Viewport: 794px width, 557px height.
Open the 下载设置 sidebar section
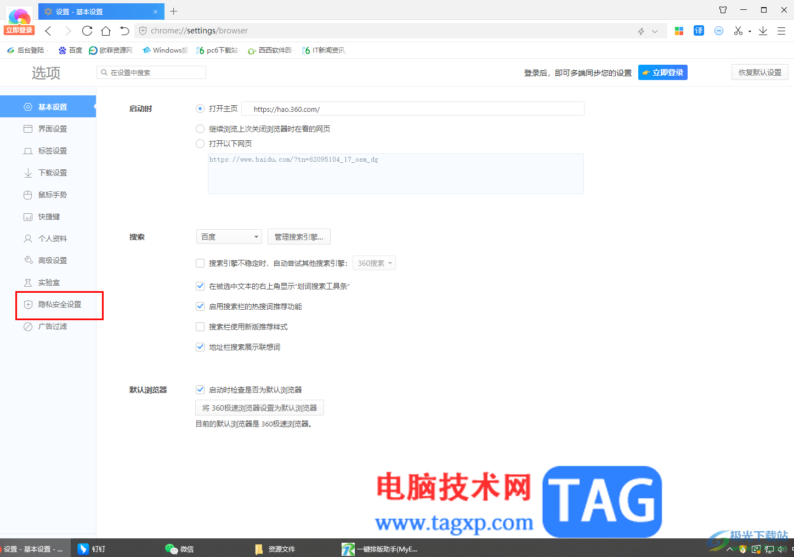click(52, 172)
